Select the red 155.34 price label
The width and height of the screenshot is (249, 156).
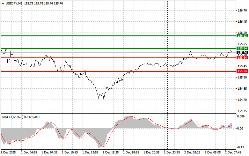tap(242, 71)
